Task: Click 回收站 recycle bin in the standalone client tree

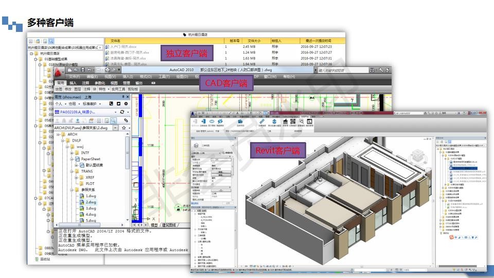Action: 45,259
